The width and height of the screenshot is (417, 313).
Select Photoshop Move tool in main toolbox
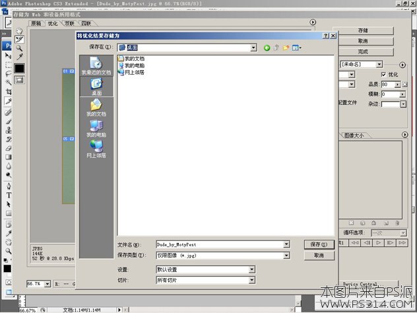click(x=9, y=55)
